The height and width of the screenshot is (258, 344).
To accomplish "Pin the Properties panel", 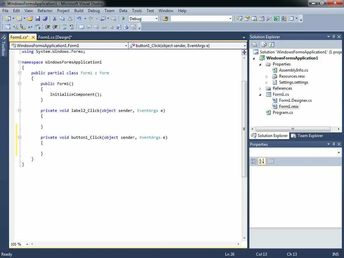I will 334,144.
